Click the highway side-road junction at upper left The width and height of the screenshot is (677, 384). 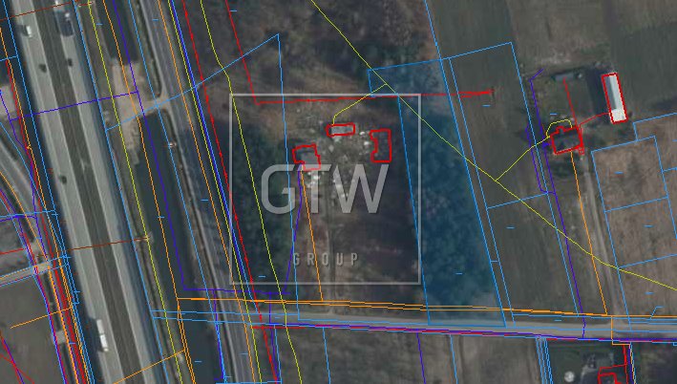click(143, 102)
